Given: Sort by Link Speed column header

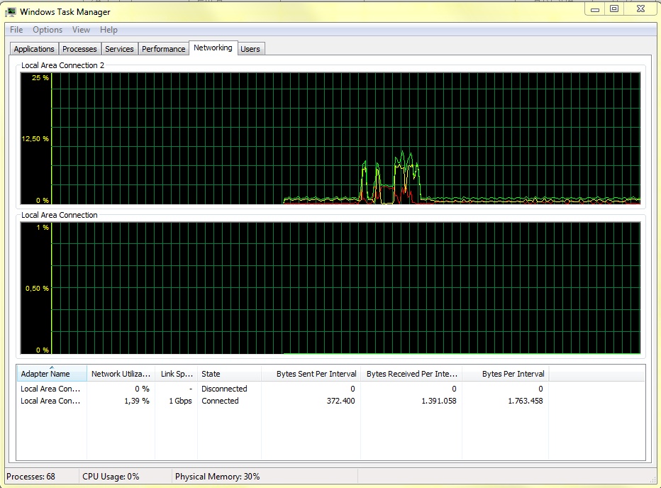Looking at the screenshot, I should click(177, 374).
